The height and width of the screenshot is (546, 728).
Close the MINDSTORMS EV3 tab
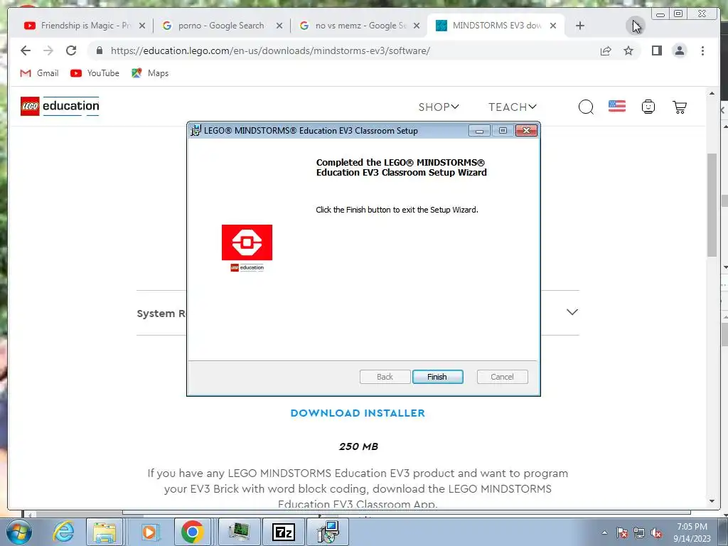(x=553, y=26)
